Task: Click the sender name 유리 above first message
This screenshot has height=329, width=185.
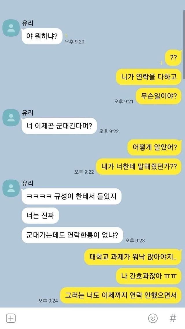Action: (x=27, y=23)
